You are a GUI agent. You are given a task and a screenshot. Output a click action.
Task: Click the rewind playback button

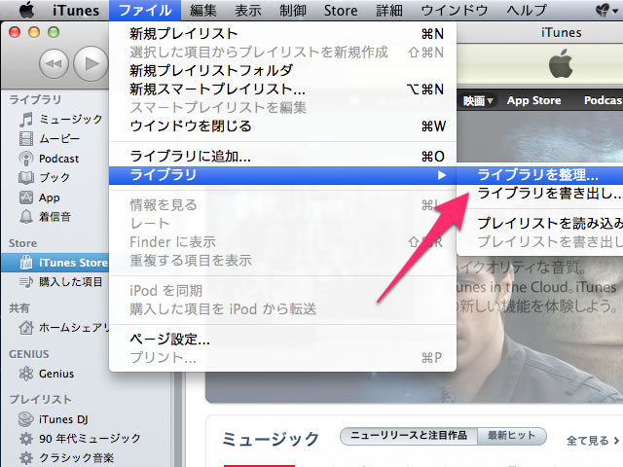pyautogui.click(x=54, y=63)
